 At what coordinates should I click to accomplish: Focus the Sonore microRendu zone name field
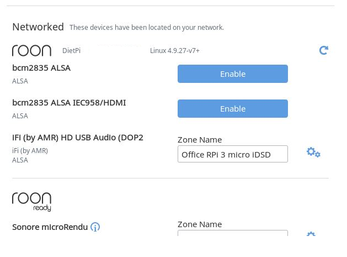click(233, 233)
